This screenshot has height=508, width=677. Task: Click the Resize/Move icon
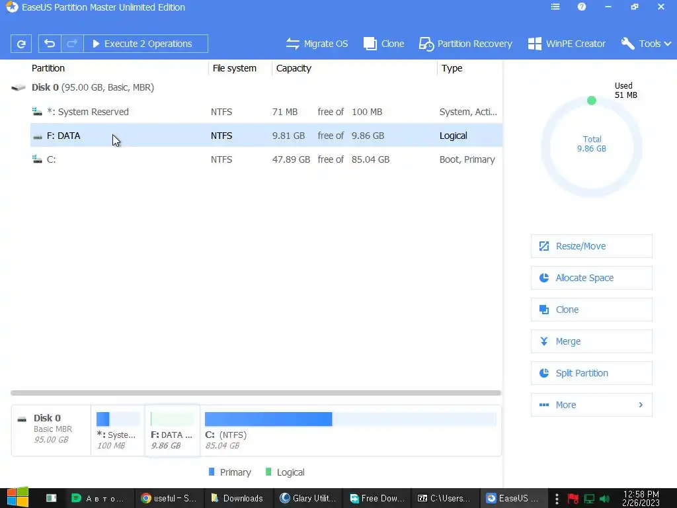544,246
